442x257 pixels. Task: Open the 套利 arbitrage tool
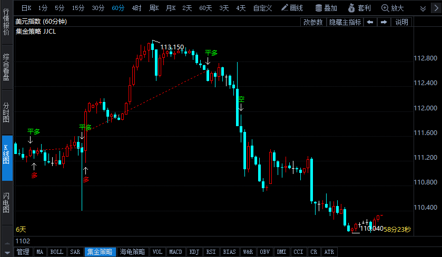(x=359, y=8)
